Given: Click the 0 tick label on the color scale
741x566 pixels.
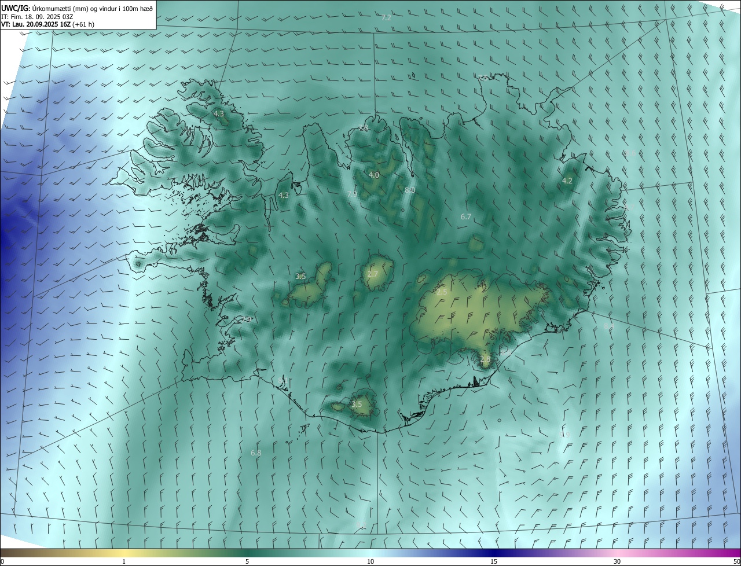Looking at the screenshot, I should click(x=2, y=561).
